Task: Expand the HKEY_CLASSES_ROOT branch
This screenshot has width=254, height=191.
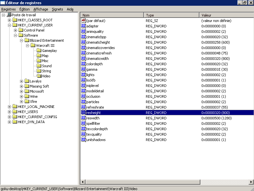Action: pyautogui.click(x=10, y=20)
